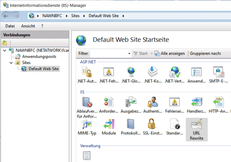This screenshot has width=231, height=162.
Task: Open the Handlerzuordnungen icon
Action: pyautogui.click(x=196, y=102)
